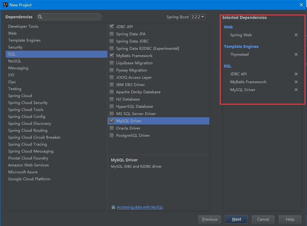Uncheck the MyBatis Framework checkbox
Screen dimensions: 307x226
(x=112, y=55)
